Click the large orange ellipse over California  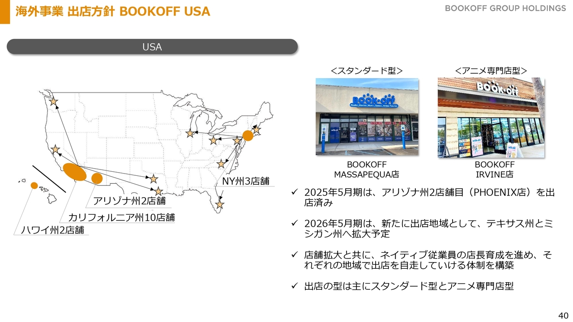click(74, 172)
